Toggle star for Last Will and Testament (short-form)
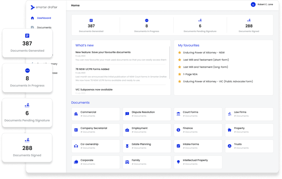This screenshot has height=179, width=282. click(x=179, y=60)
